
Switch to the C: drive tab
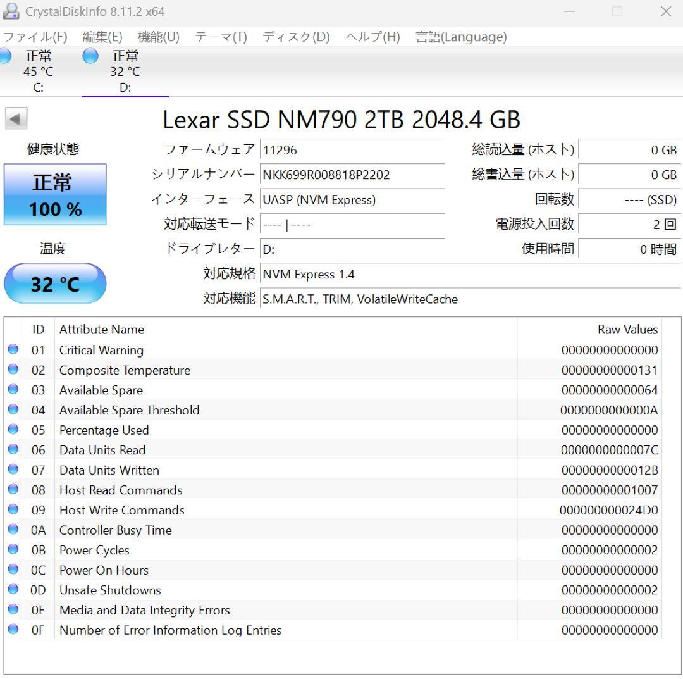coord(38,72)
